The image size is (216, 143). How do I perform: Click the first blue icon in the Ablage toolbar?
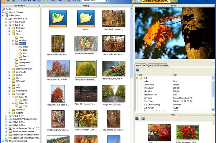137,118
